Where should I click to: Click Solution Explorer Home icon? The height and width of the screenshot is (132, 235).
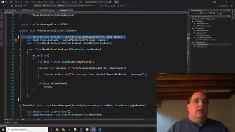point(198,13)
